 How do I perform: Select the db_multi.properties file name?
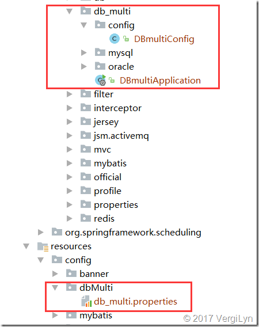(136, 302)
